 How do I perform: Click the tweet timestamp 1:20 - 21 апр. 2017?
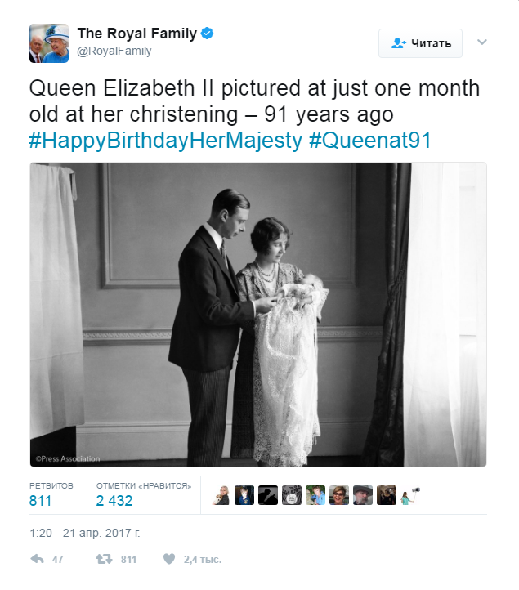tap(85, 533)
